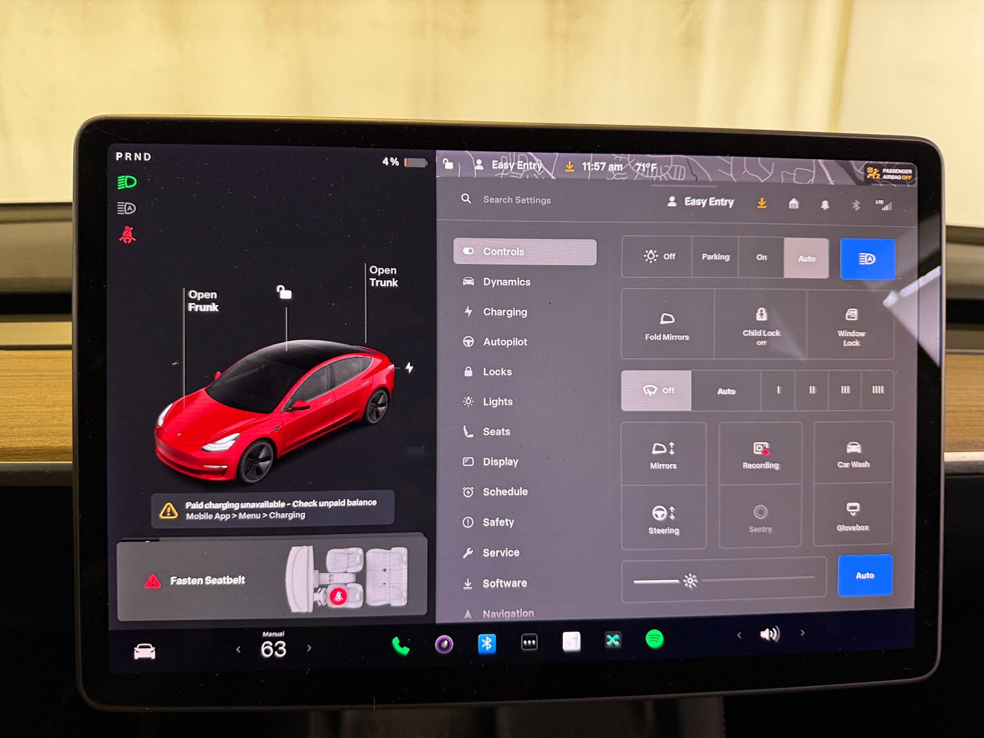Open the phone app in bottom dock
This screenshot has height=738, width=984.
(x=400, y=645)
